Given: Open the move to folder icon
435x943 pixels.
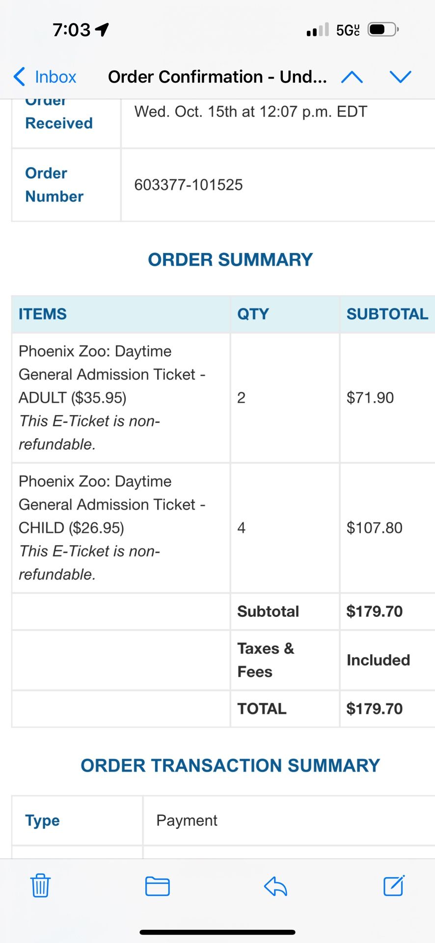Looking at the screenshot, I should point(158,886).
